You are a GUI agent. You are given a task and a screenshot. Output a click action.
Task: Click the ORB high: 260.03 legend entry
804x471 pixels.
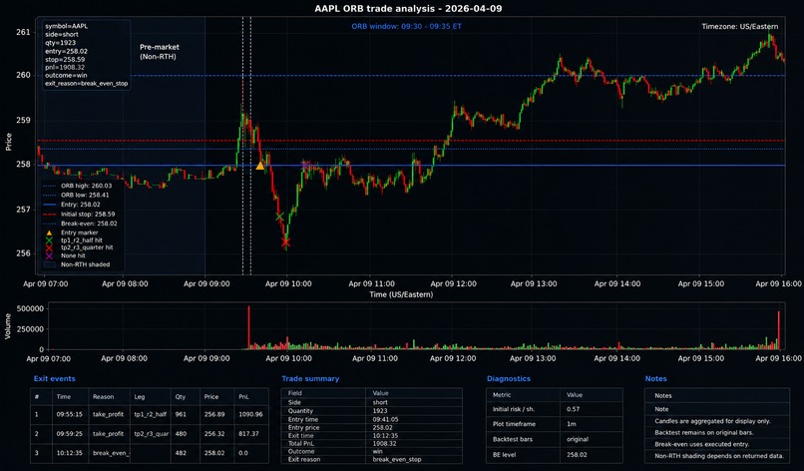pyautogui.click(x=85, y=186)
